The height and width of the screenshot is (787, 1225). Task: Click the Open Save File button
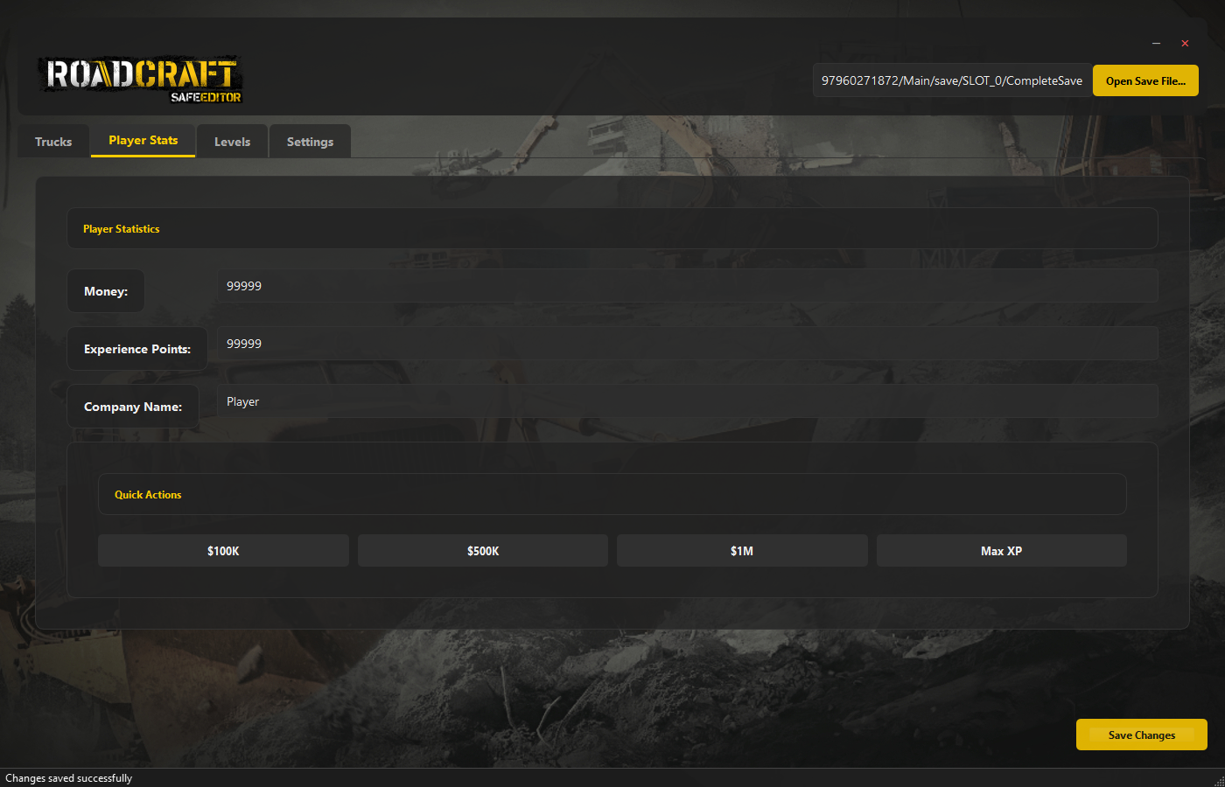point(1145,80)
